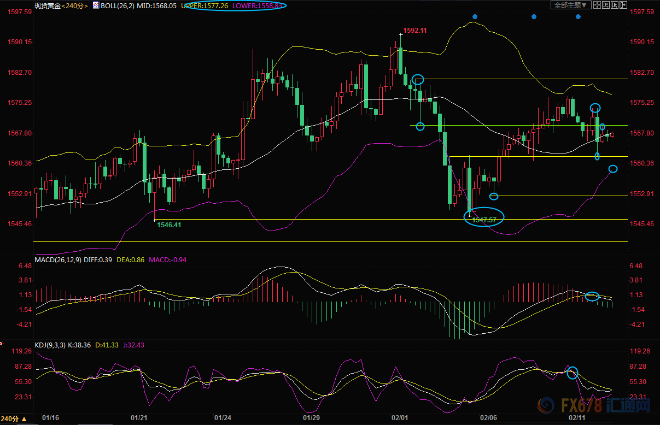This screenshot has width=660, height=425.
Task: Open the 全部主题 dropdown
Action: (571, 5)
